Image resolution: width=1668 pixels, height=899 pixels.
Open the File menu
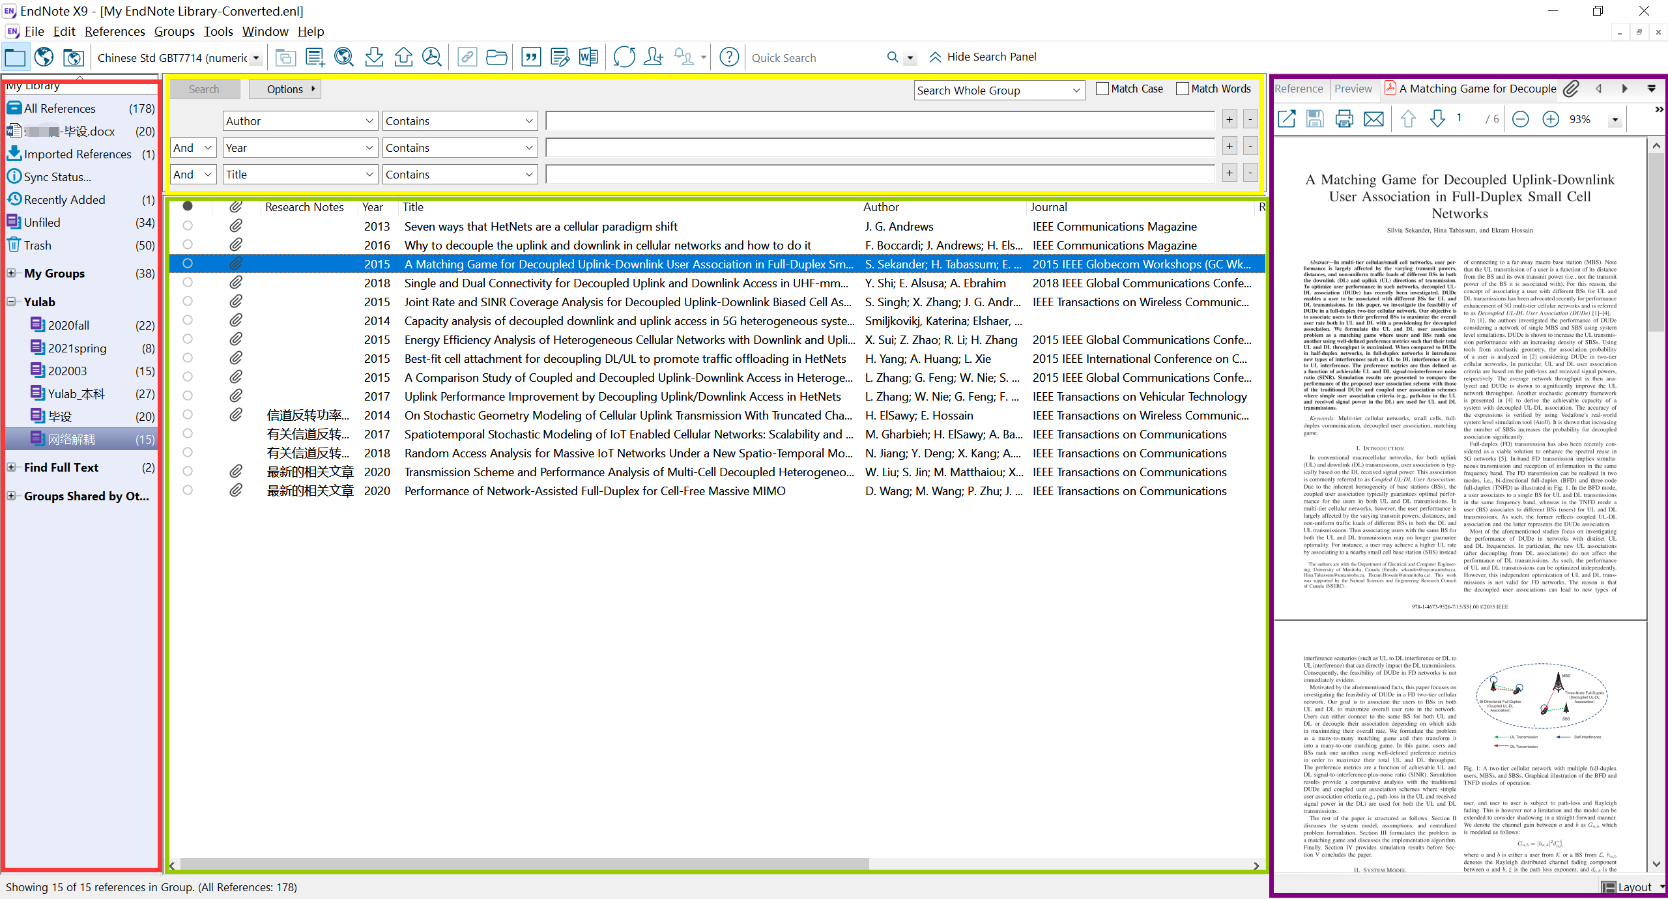click(34, 31)
